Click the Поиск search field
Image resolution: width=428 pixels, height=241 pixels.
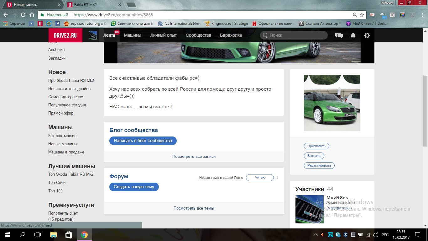click(294, 35)
